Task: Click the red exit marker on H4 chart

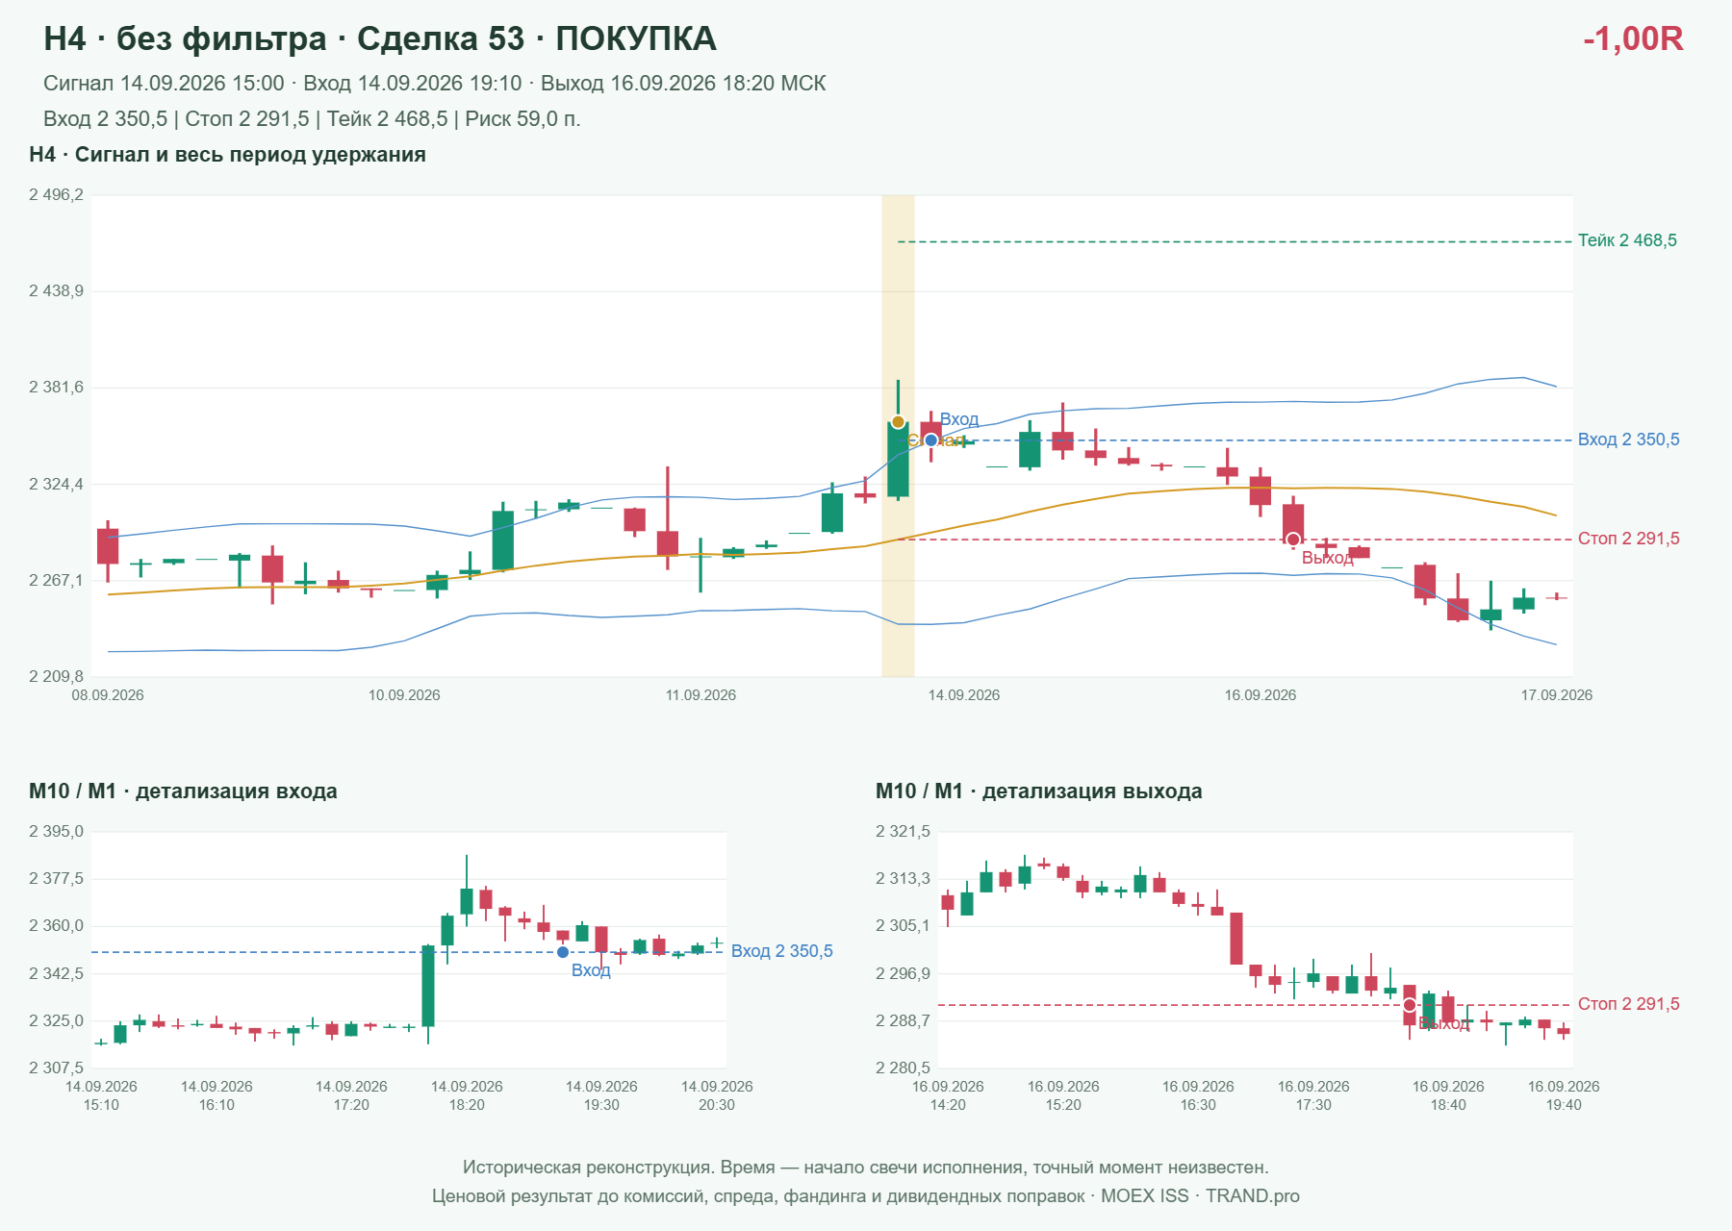Action: [1293, 540]
